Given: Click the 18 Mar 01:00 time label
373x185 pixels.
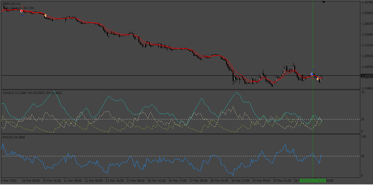Looking at the screenshot, I should (219, 180).
